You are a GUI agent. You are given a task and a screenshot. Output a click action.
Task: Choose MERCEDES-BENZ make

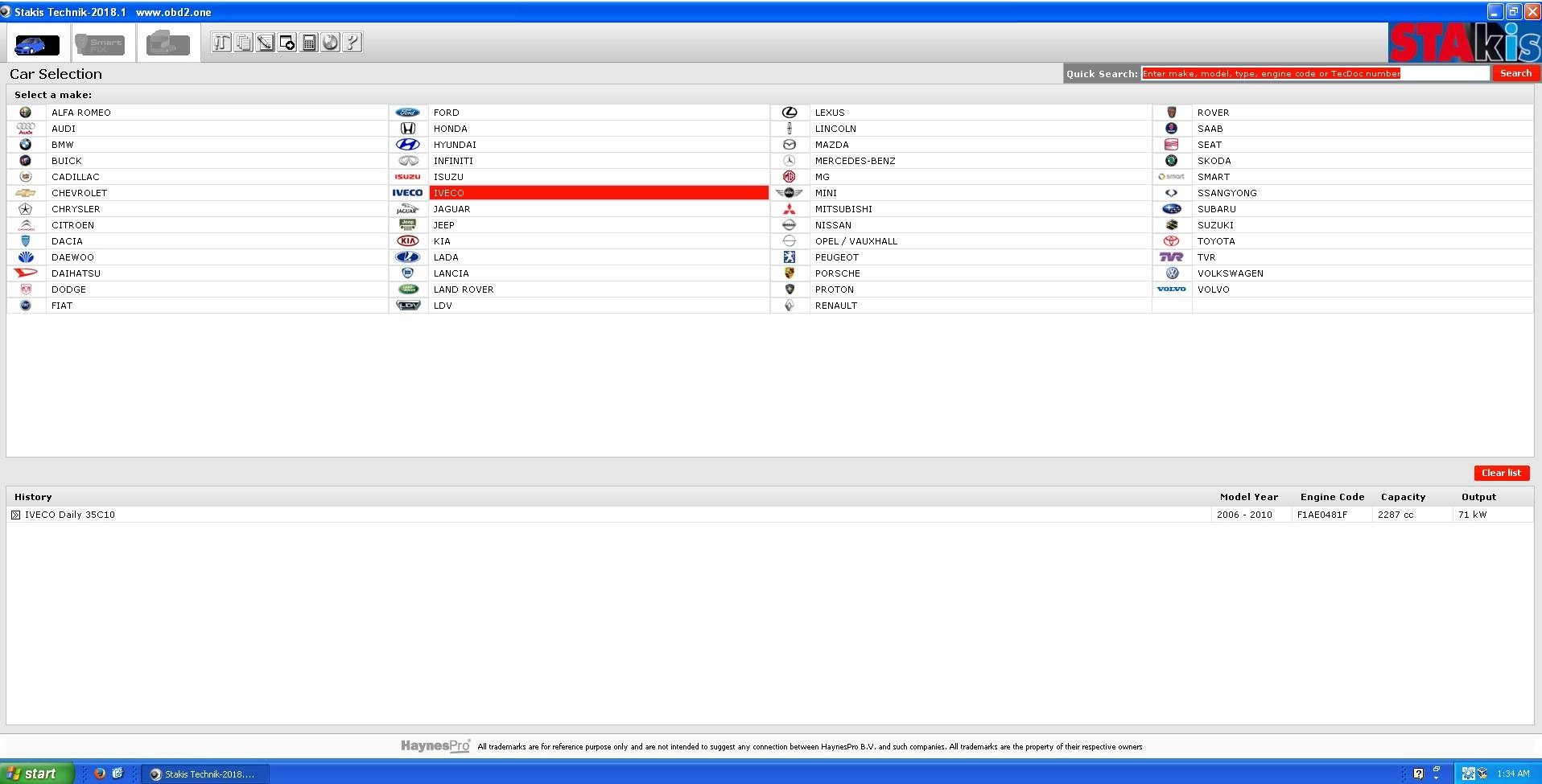tap(855, 161)
